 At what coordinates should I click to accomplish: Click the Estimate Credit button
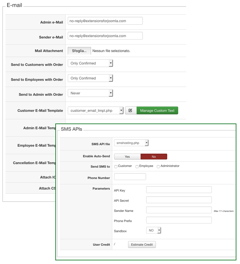[142, 245]
